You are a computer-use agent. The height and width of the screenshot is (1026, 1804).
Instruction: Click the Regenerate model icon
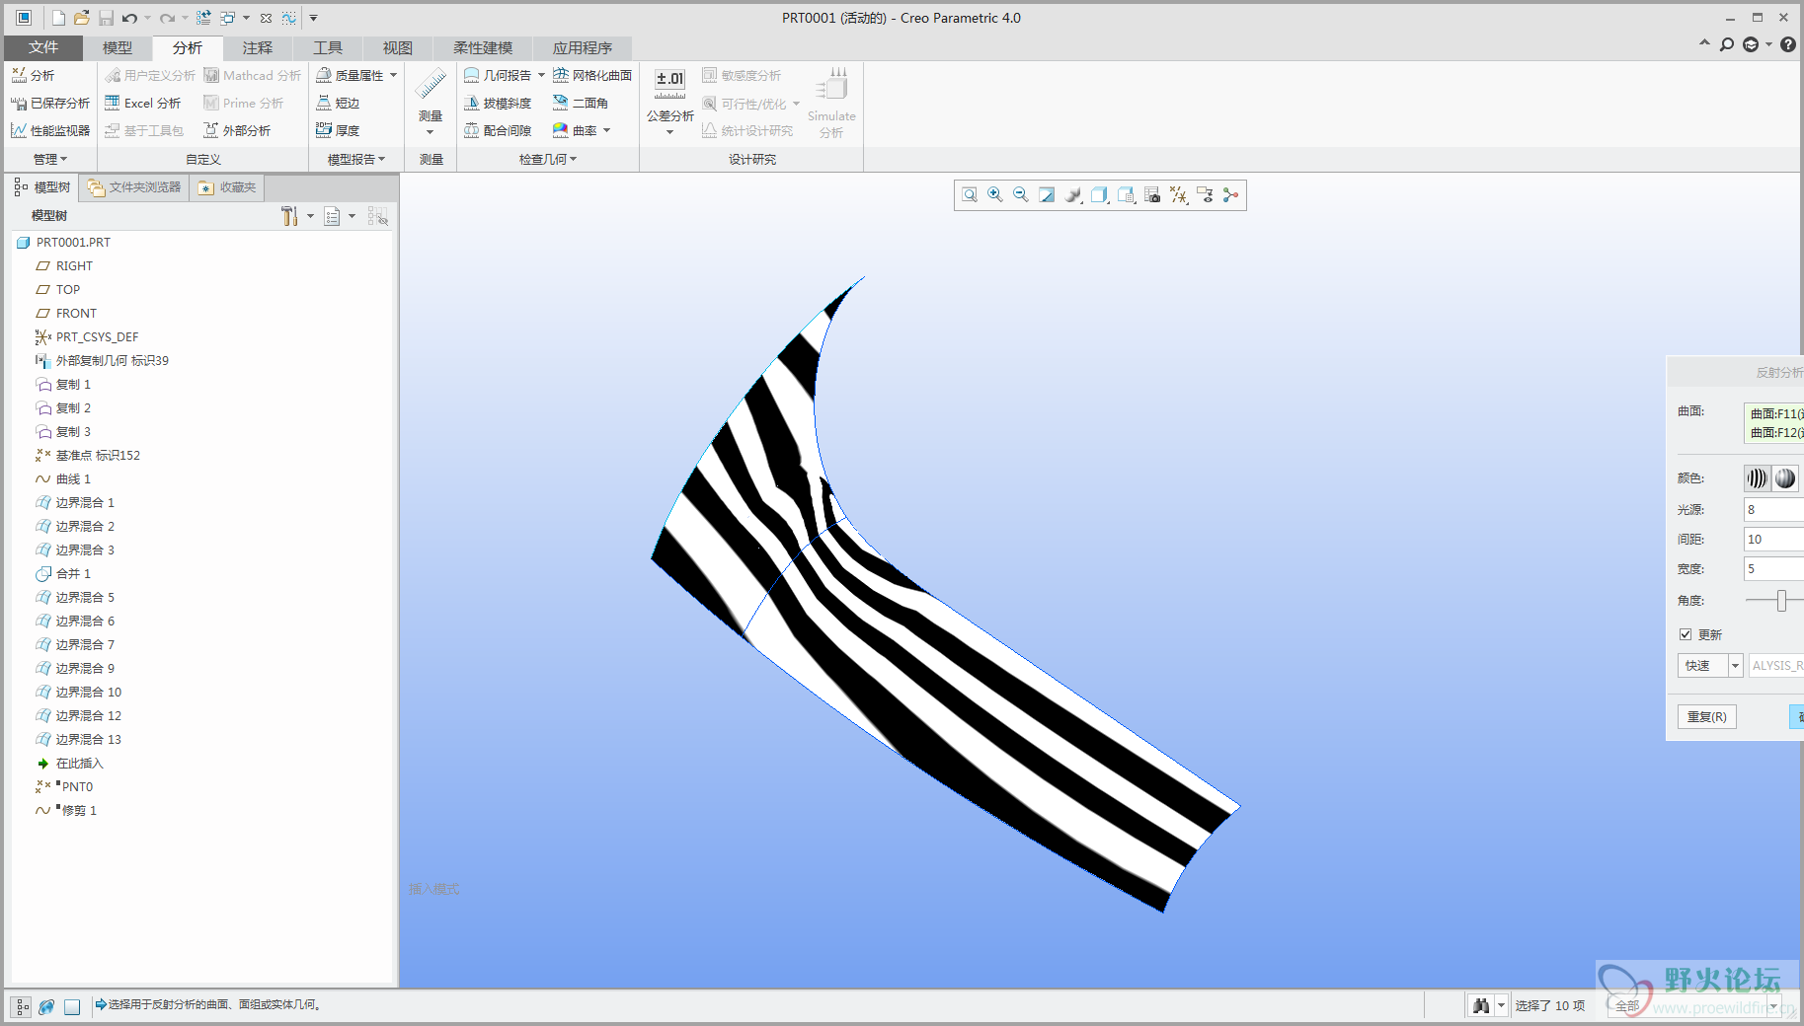click(203, 18)
